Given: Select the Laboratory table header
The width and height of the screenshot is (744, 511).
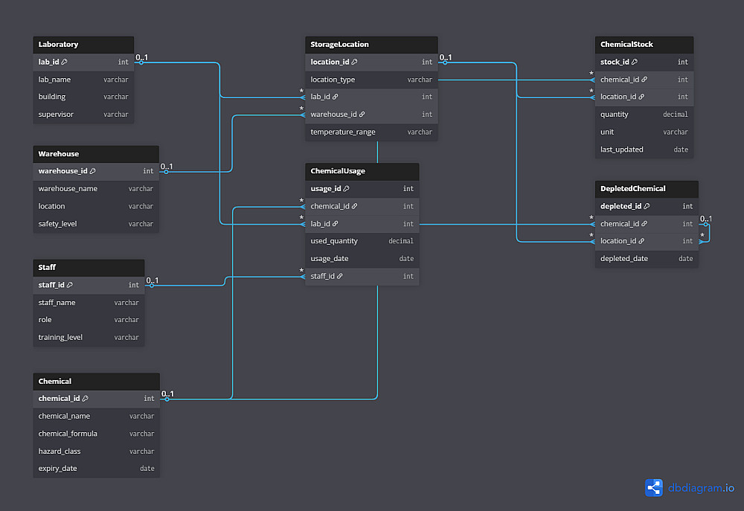Looking at the screenshot, I should [83, 45].
